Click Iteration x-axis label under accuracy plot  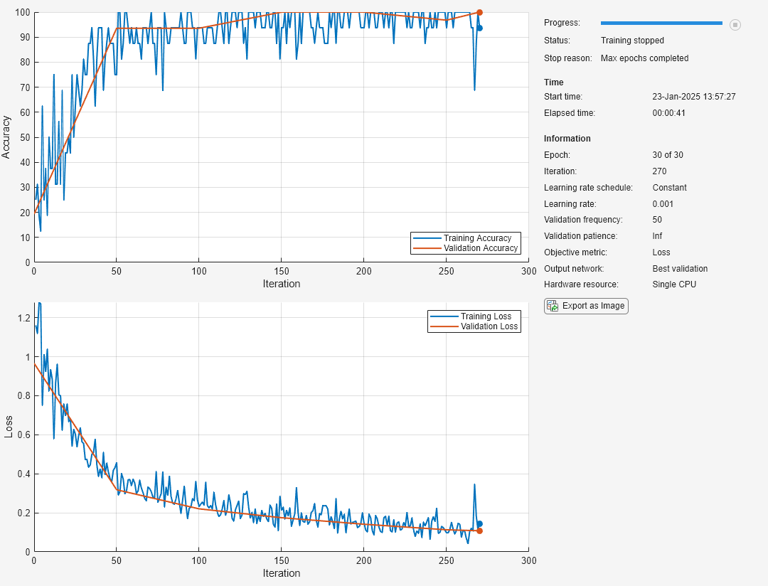pos(281,284)
